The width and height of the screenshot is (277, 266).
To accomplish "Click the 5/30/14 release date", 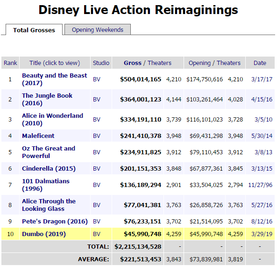I will [x=262, y=136].
